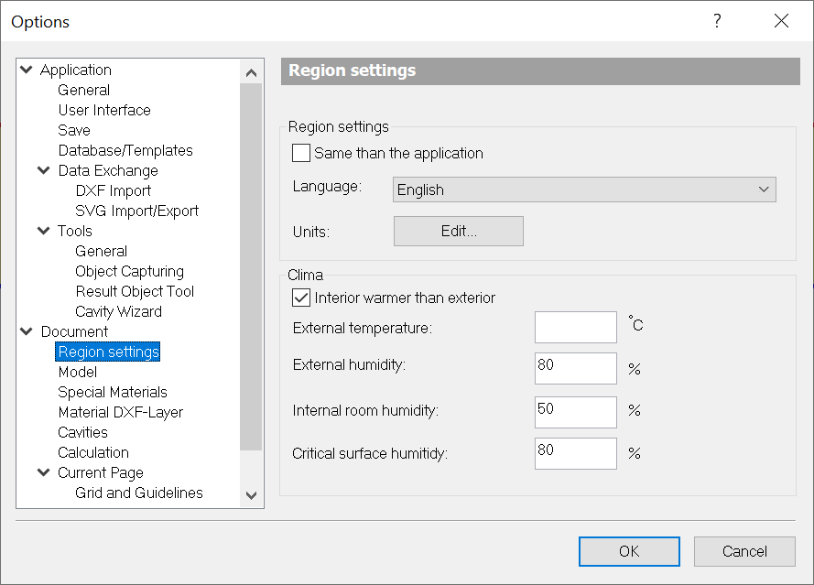
Task: Click the tree scroll up arrow
Action: [x=251, y=72]
